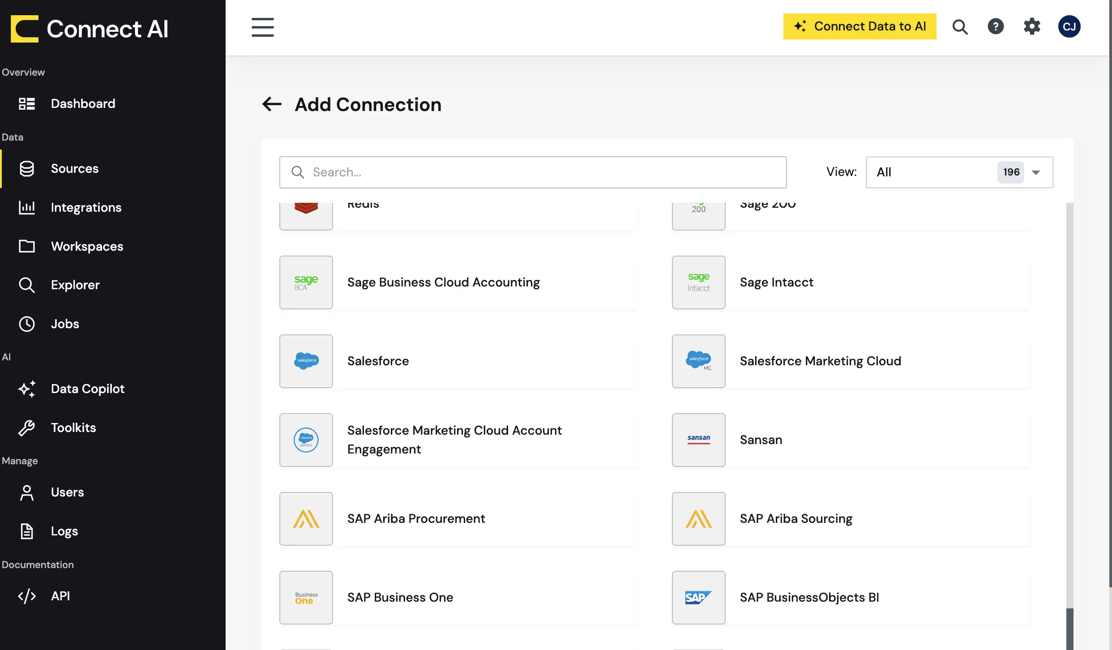The image size is (1112, 650).
Task: Open Toolkits in the sidebar
Action: (x=73, y=428)
